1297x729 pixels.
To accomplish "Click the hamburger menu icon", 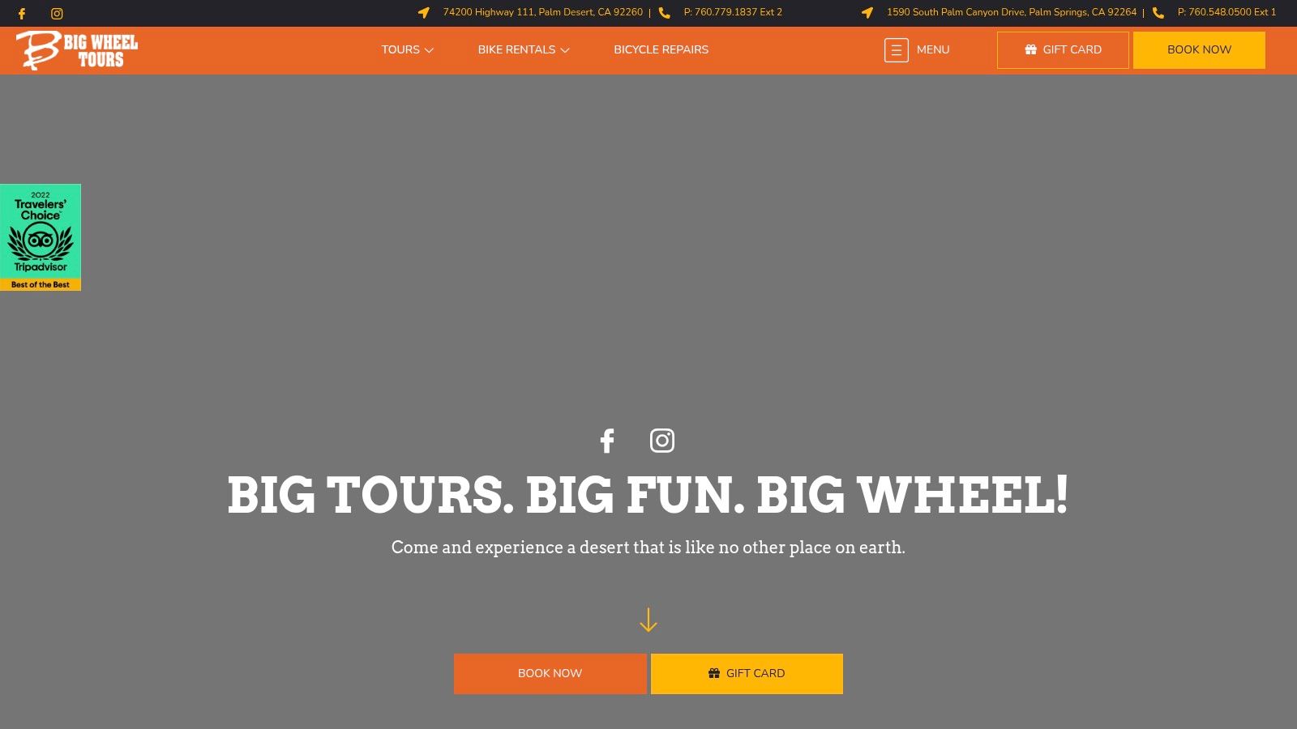I will [x=896, y=50].
